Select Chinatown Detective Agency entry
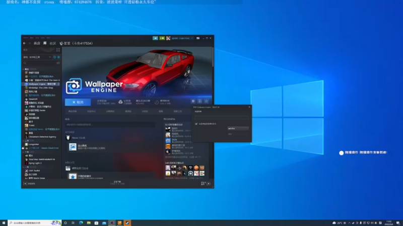Viewport: 403px width, 226px height. (42, 137)
